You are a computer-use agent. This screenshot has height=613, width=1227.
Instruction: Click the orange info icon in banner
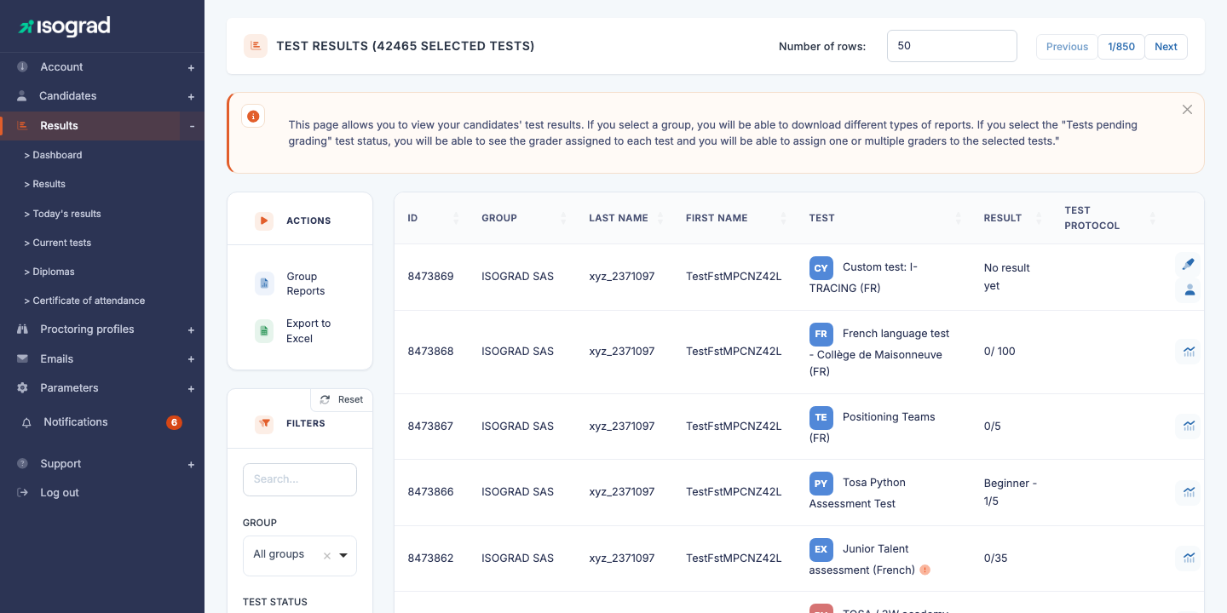pos(253,116)
